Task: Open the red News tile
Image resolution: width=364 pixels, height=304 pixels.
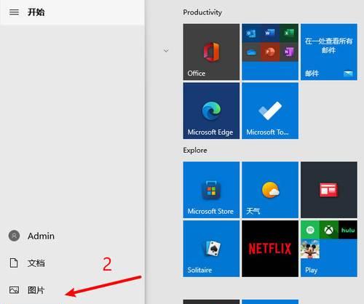Action: pyautogui.click(x=329, y=190)
